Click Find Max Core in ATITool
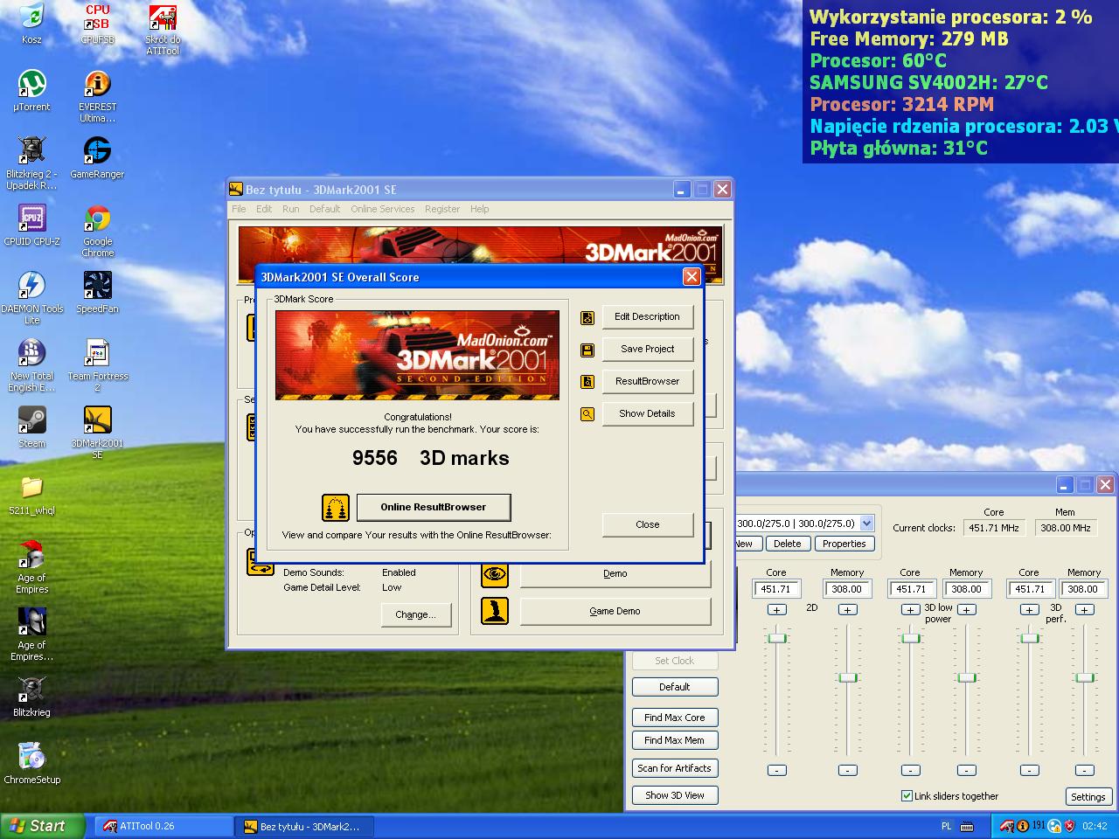Image resolution: width=1119 pixels, height=839 pixels. tap(675, 718)
